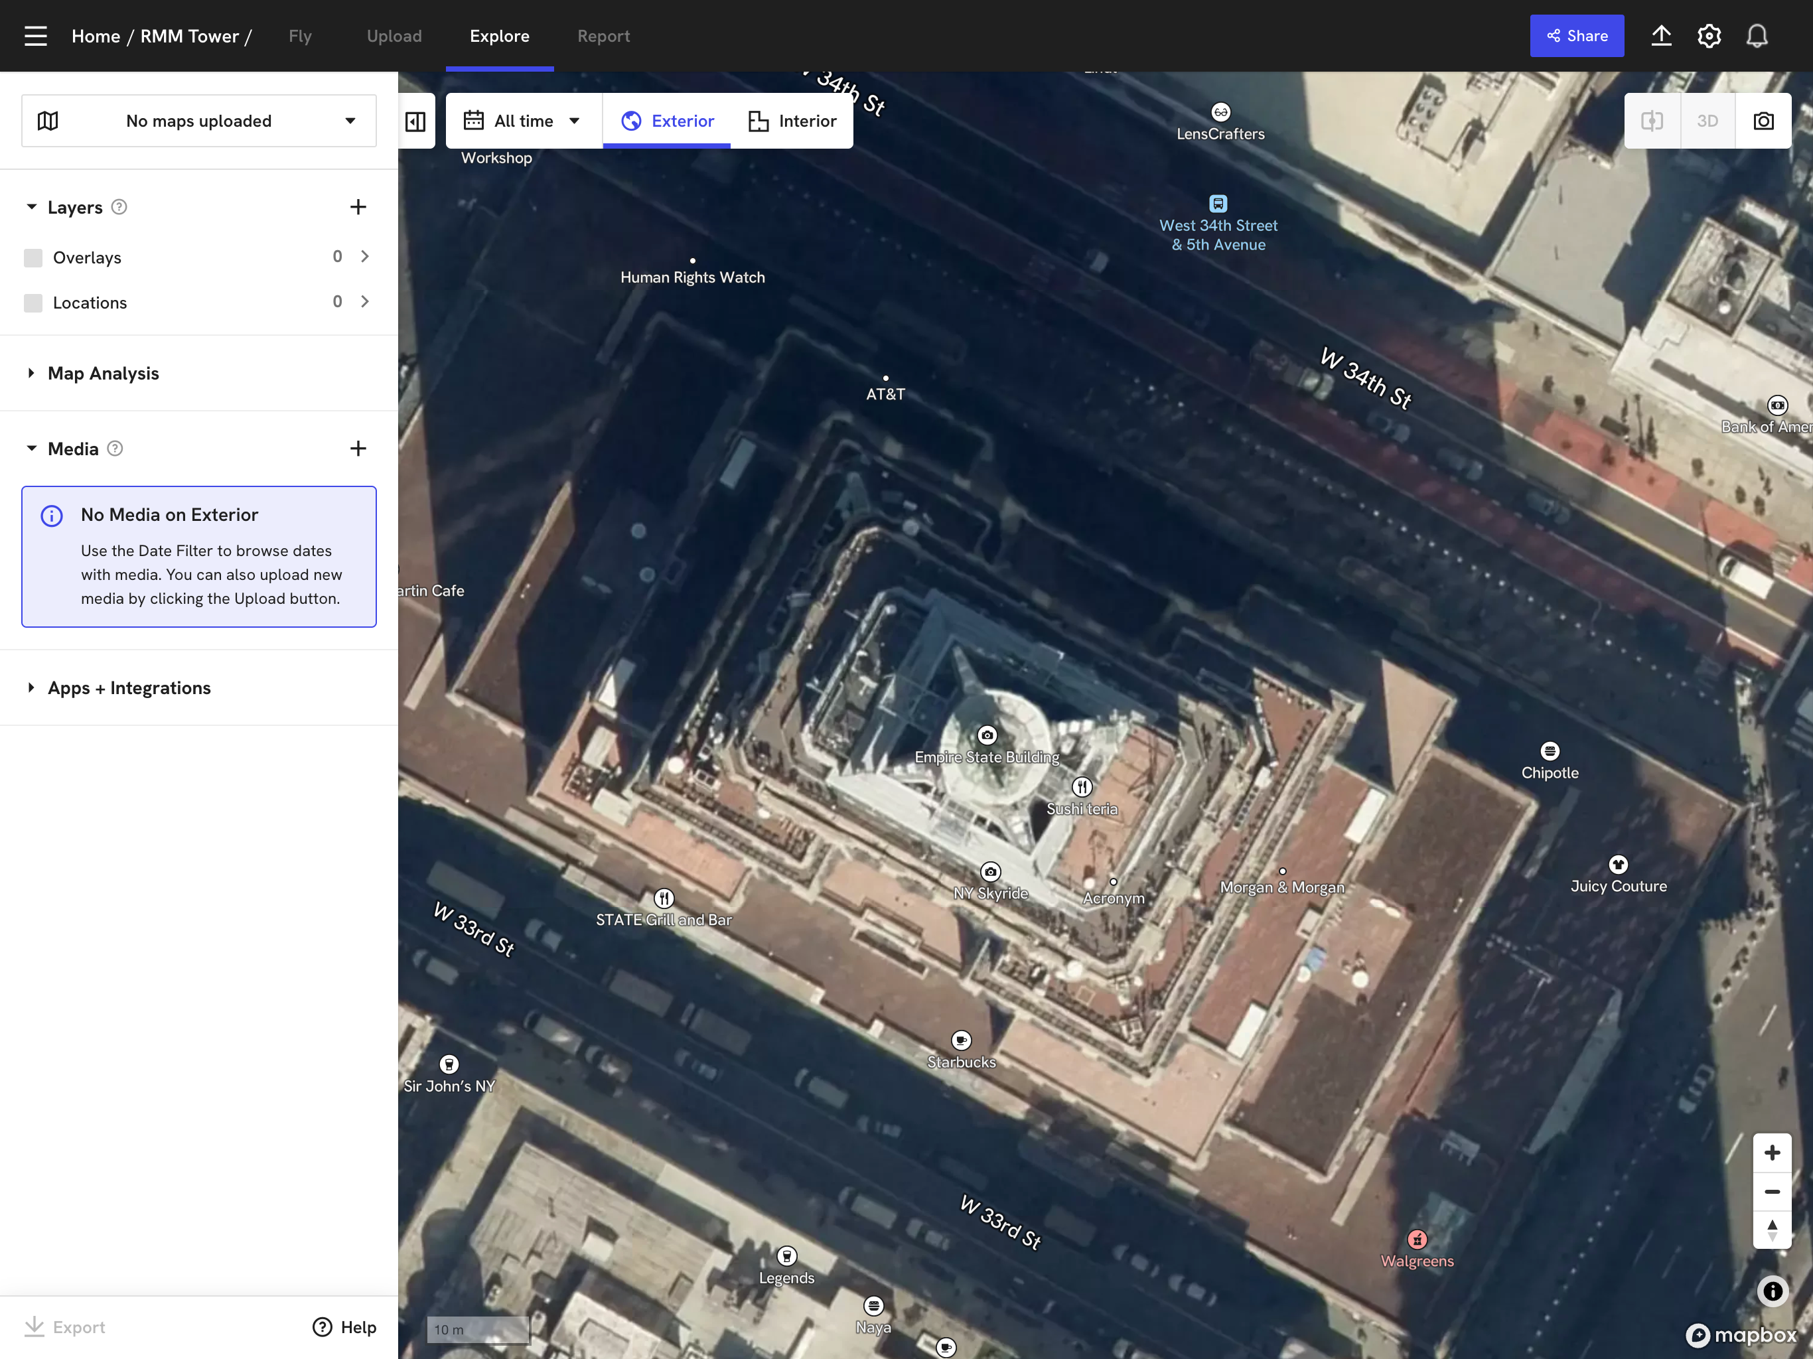Open the All time date filter

[523, 121]
